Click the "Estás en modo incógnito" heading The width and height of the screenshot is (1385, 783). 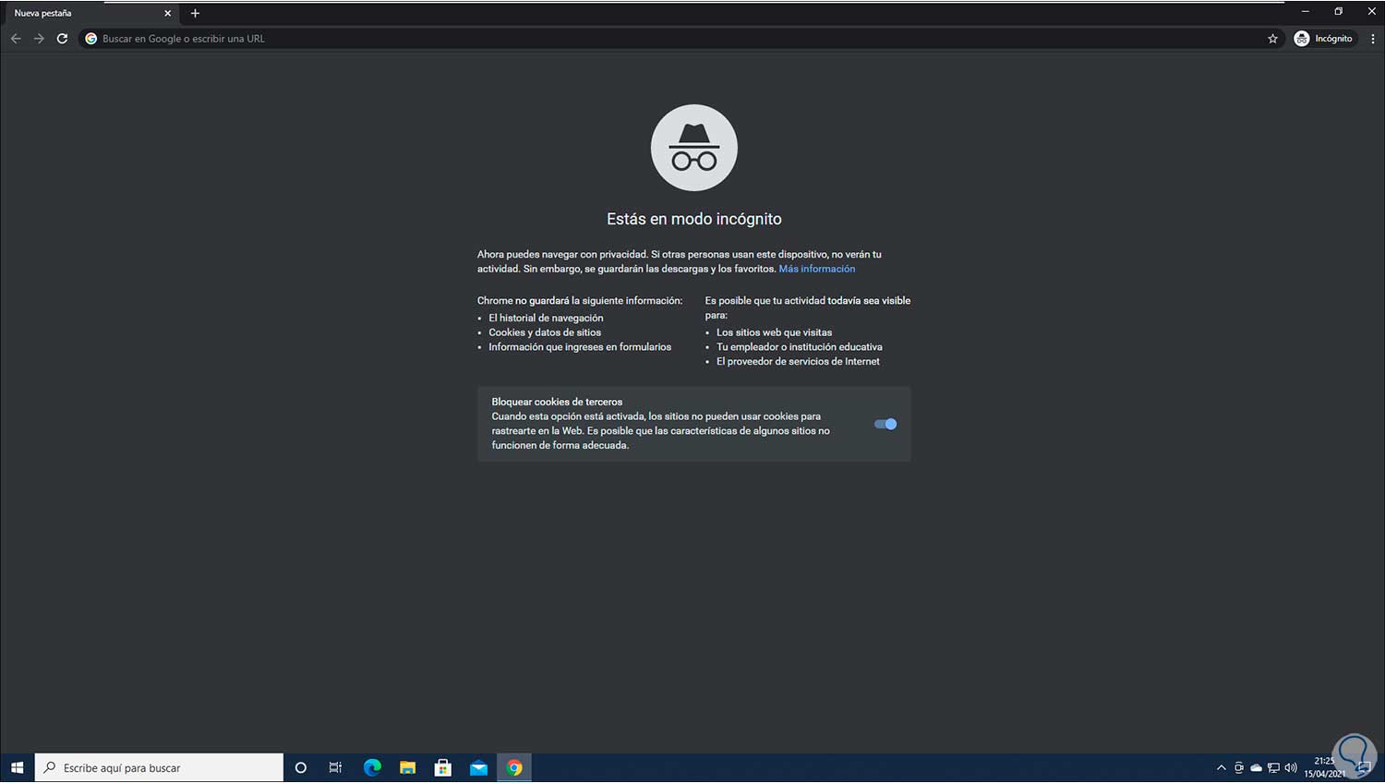pos(694,219)
